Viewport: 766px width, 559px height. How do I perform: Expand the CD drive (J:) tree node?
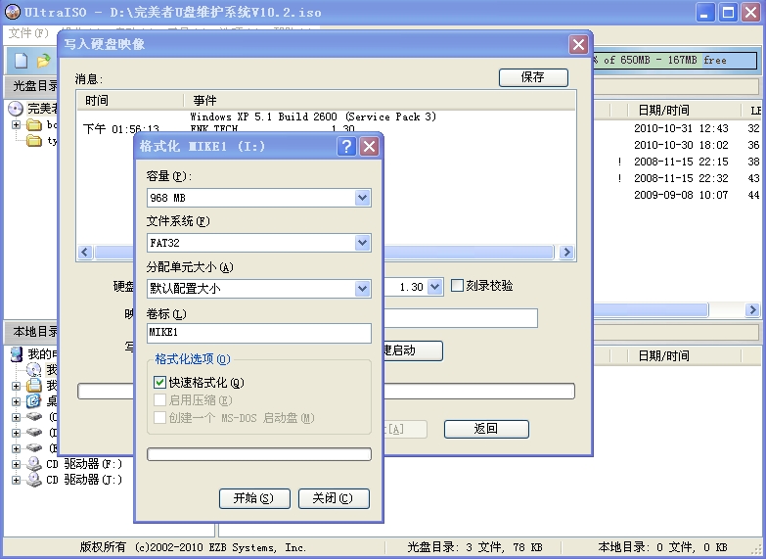coord(16,480)
